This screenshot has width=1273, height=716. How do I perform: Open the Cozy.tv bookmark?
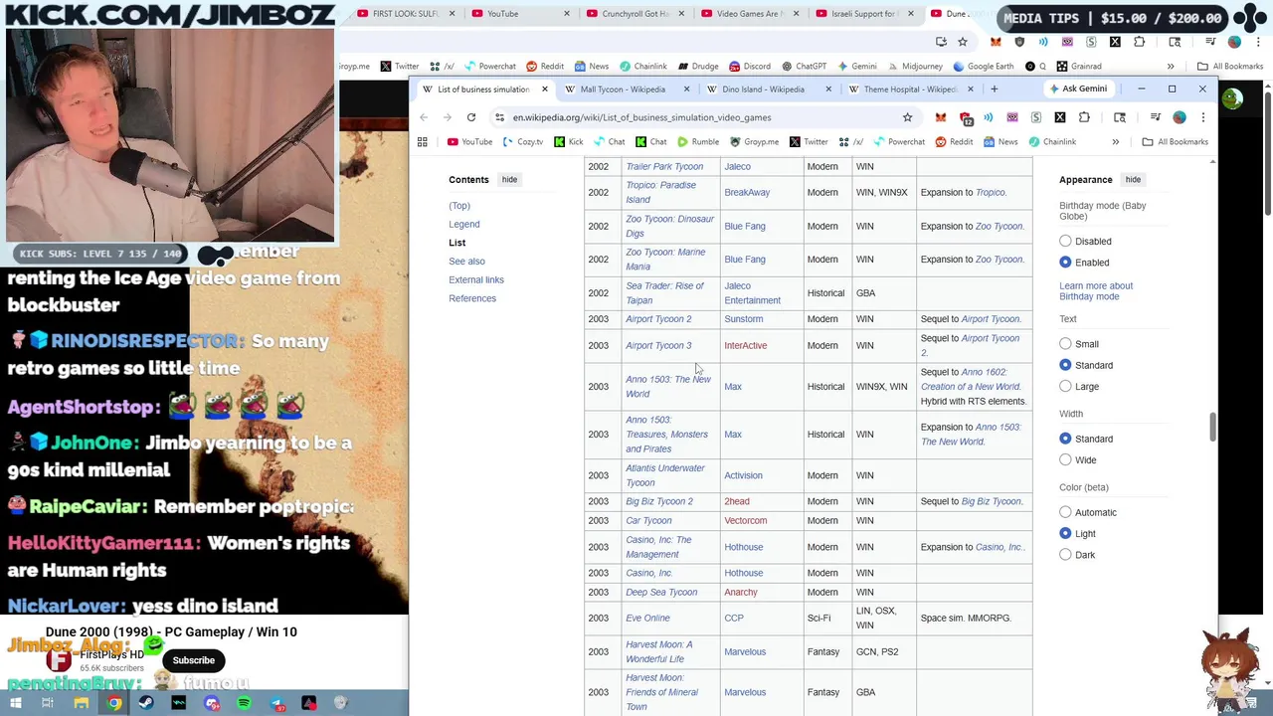coord(523,142)
